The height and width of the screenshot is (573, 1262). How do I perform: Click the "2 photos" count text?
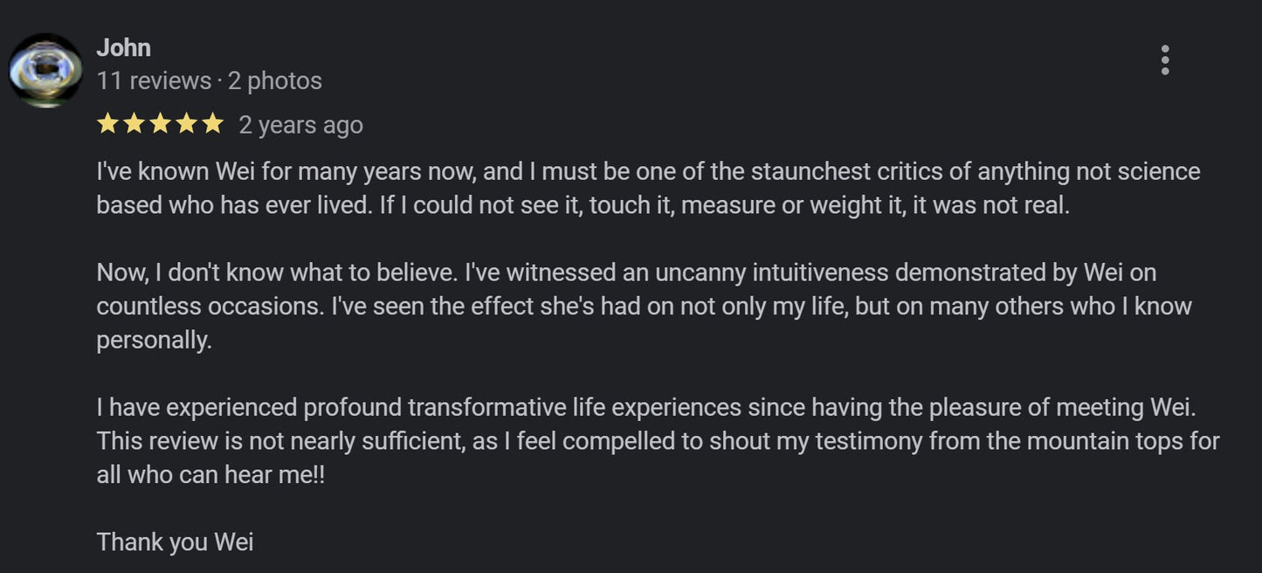coord(275,81)
